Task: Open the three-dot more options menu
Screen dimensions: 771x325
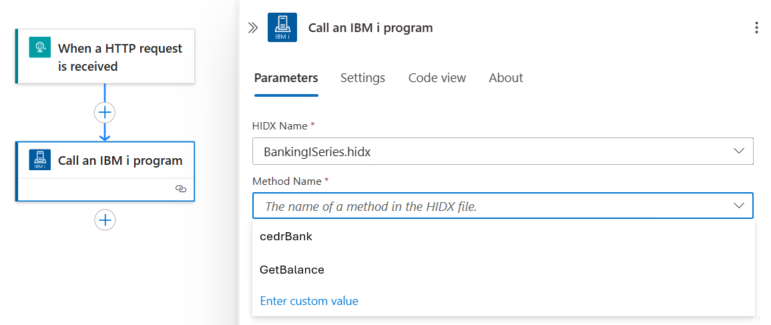Action: click(756, 28)
